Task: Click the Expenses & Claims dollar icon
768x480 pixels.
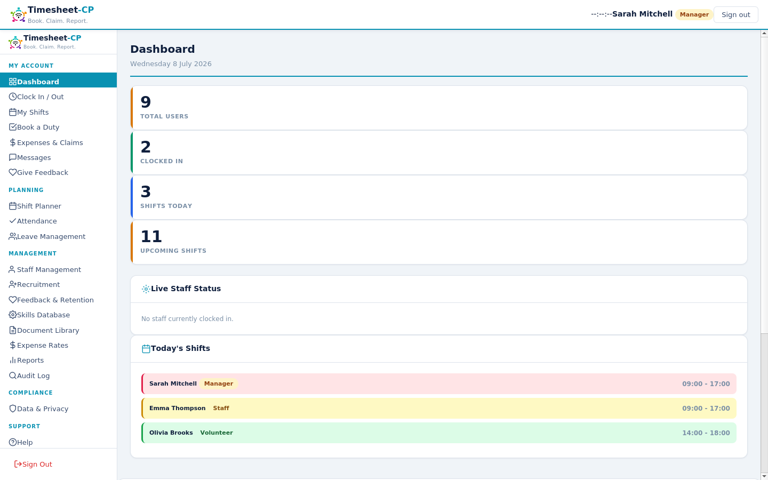Action: coord(13,142)
